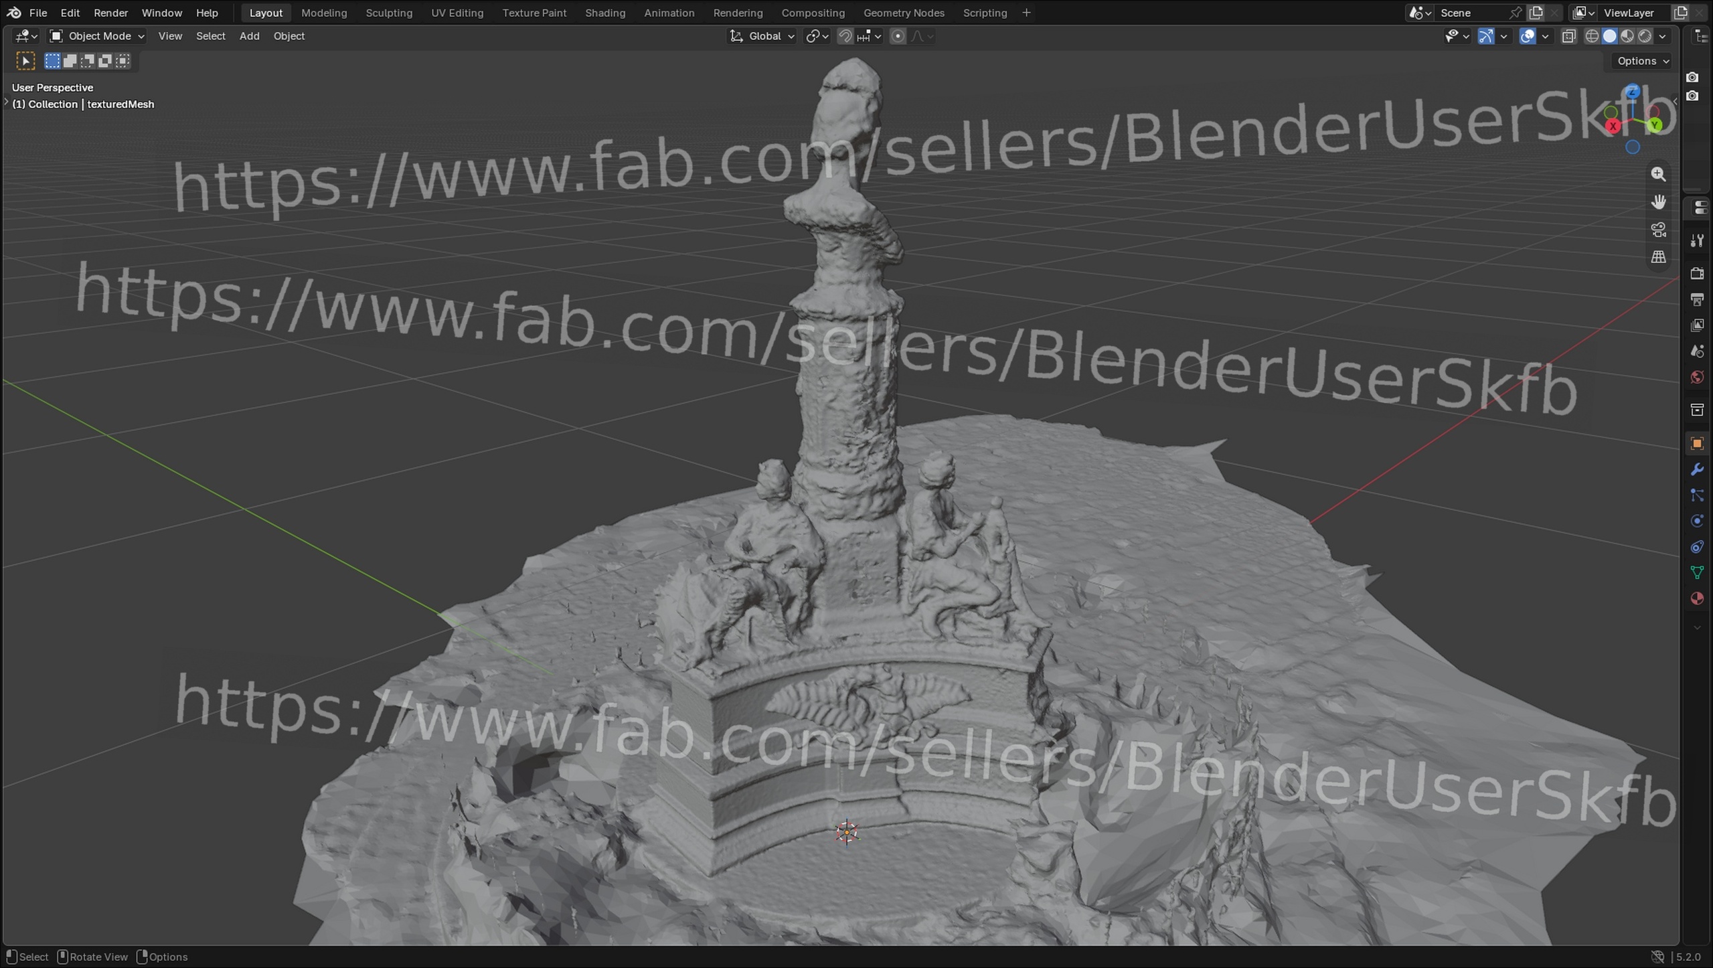Screen dimensions: 1713x968
Task: Enable rendered viewport shading
Action: [x=1645, y=36]
